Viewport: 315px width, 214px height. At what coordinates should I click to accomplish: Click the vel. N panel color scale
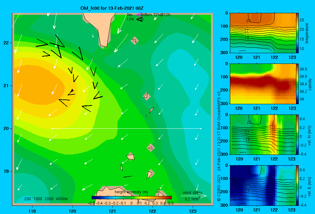[x=297, y=134]
